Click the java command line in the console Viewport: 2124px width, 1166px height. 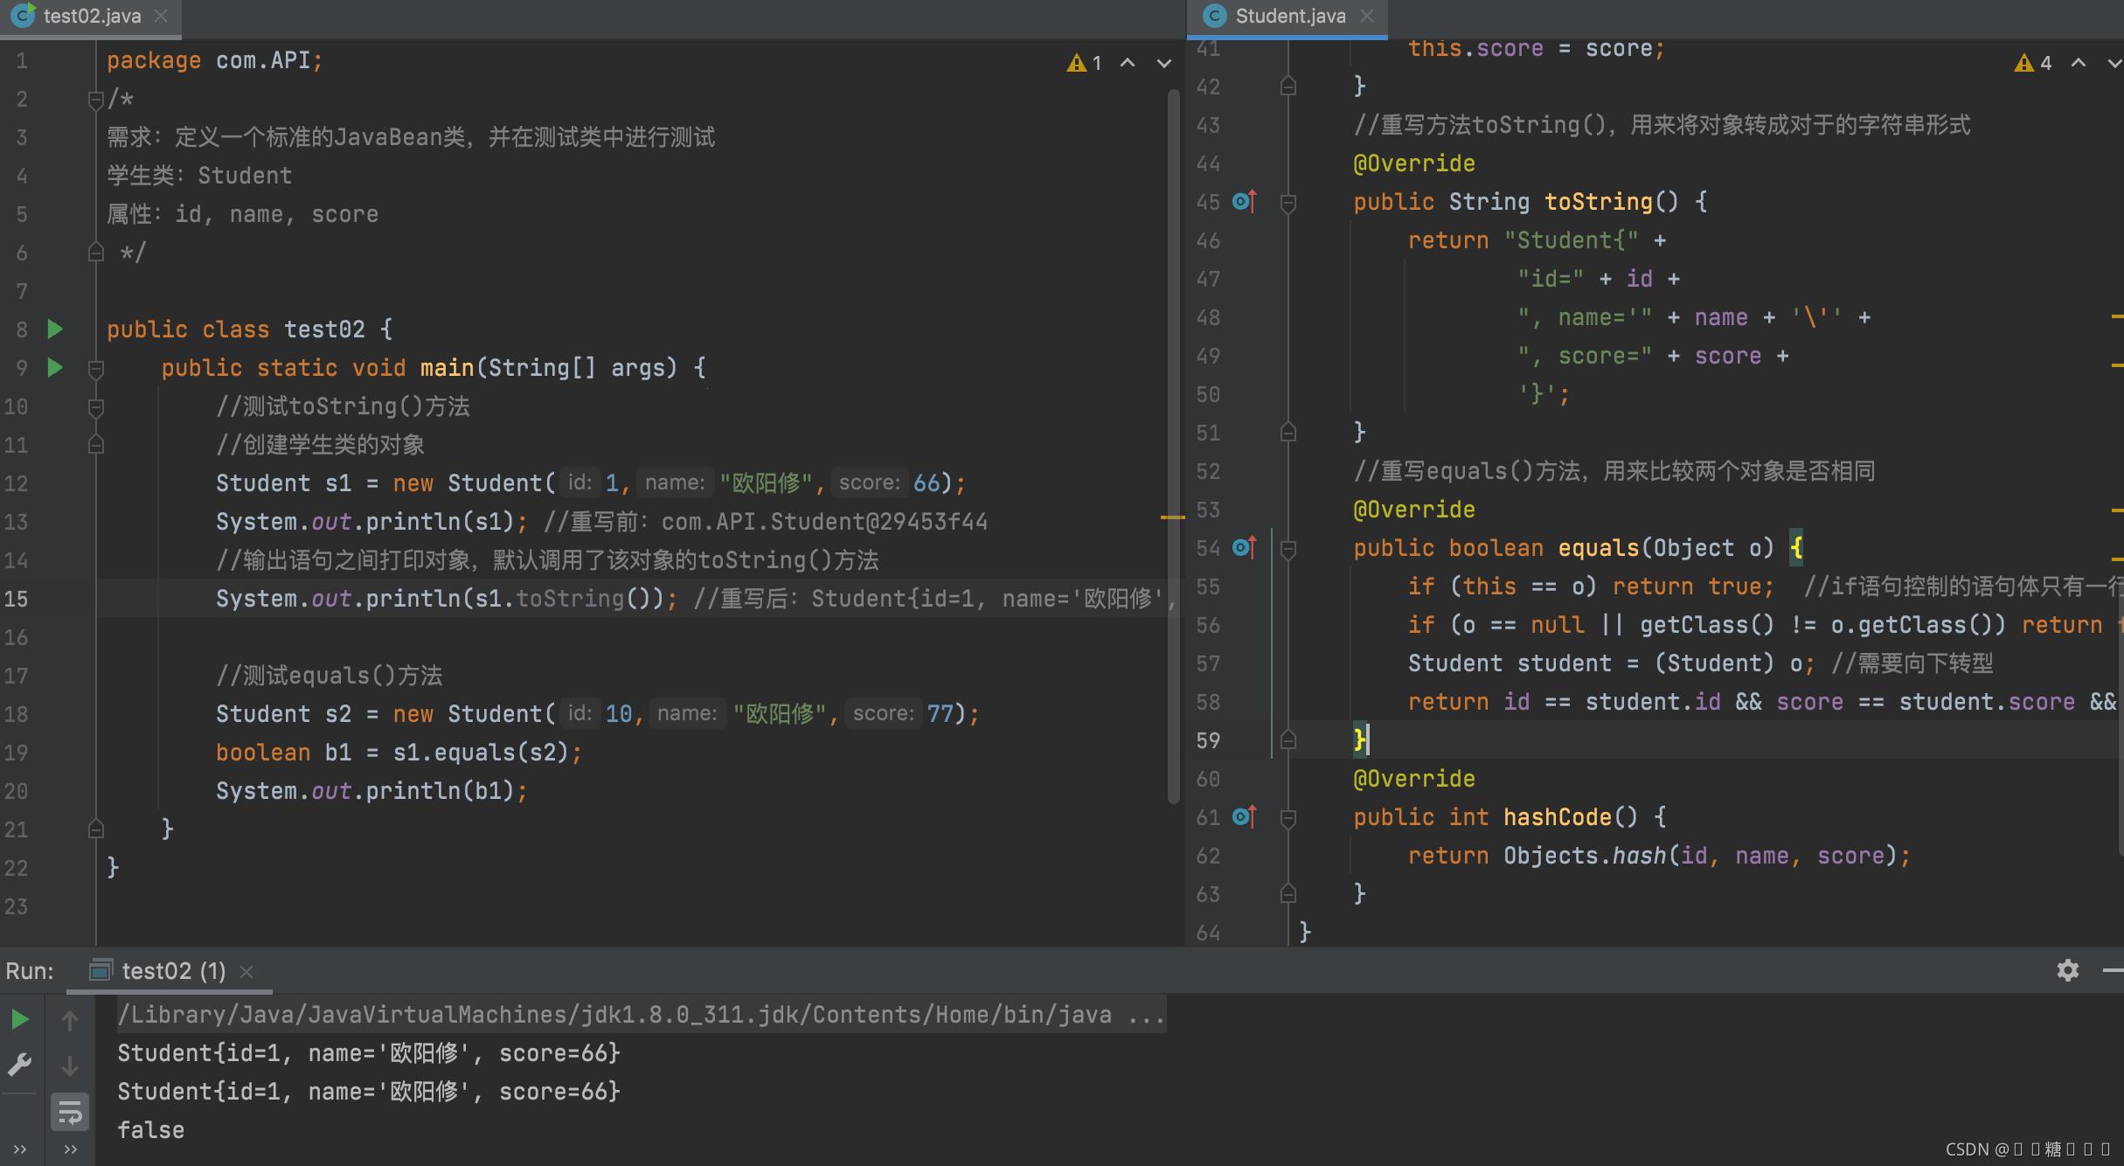[641, 1015]
